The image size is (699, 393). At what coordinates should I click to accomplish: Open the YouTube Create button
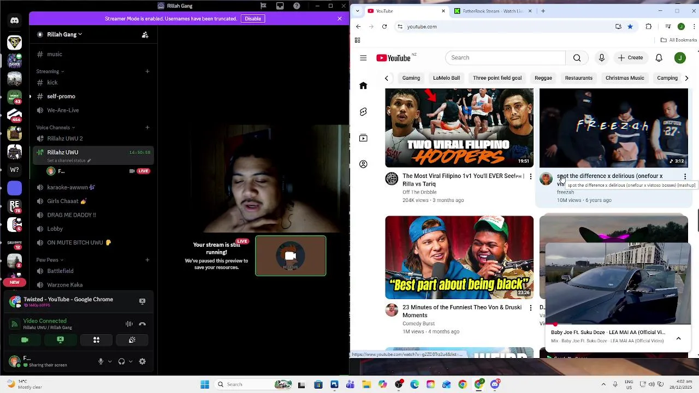(631, 58)
